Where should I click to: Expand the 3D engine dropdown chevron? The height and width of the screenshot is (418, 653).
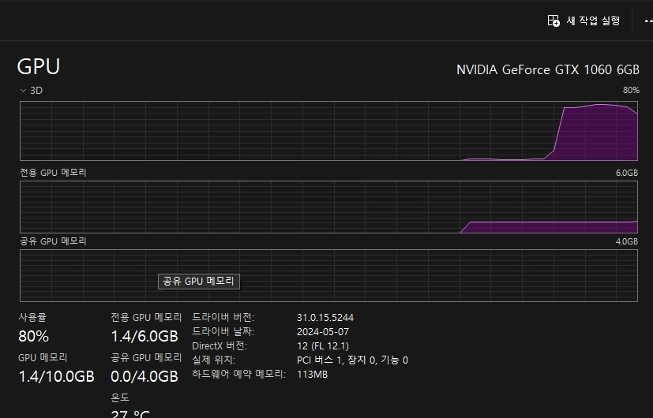click(24, 90)
